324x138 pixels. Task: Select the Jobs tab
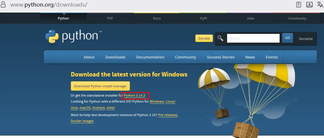pyautogui.click(x=250, y=18)
